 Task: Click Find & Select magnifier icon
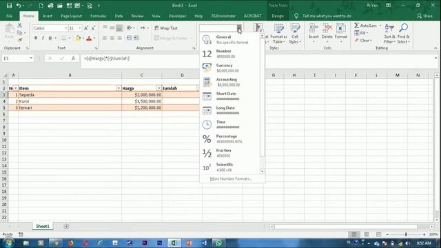pos(404,34)
